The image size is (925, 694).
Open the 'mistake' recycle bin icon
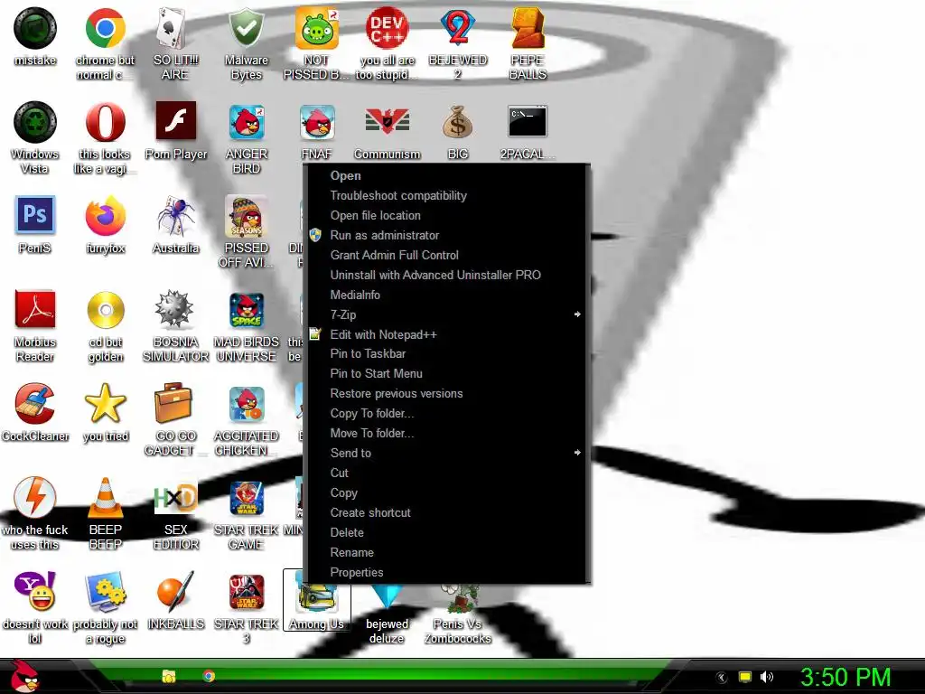click(35, 28)
